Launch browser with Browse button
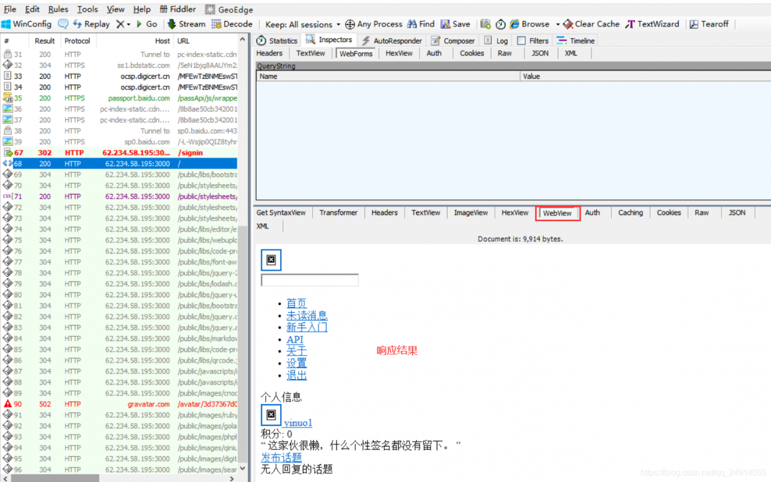The image size is (771, 482). (x=529, y=24)
